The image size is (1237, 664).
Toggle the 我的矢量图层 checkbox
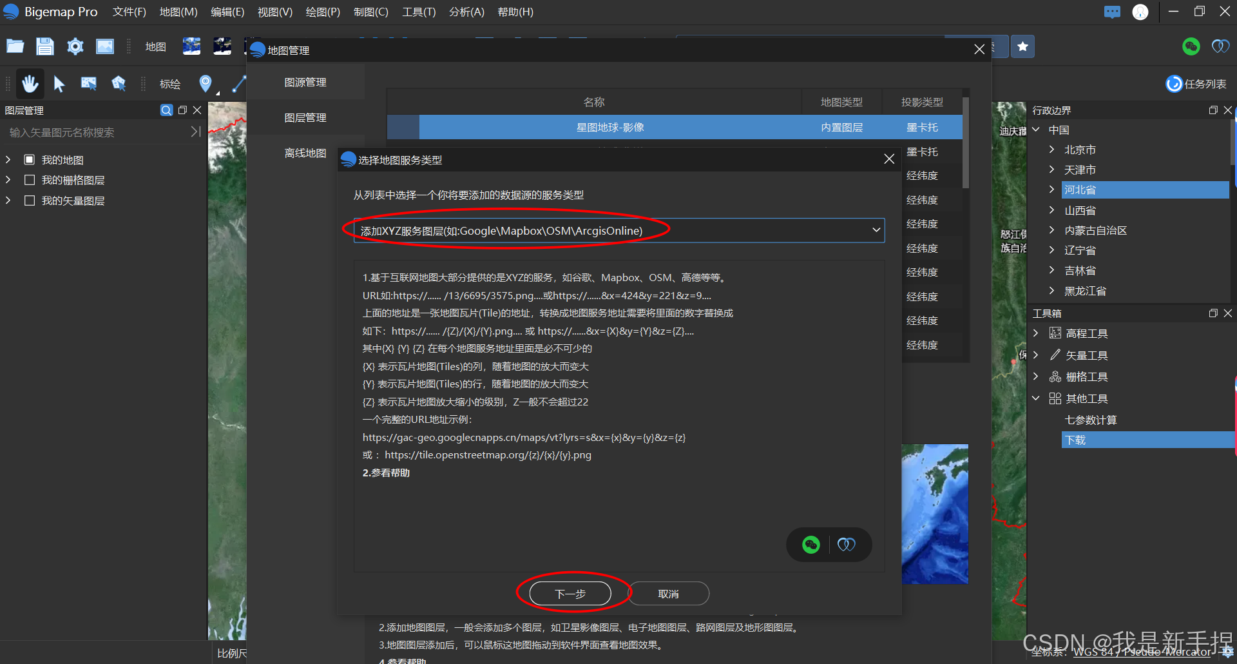coord(29,200)
